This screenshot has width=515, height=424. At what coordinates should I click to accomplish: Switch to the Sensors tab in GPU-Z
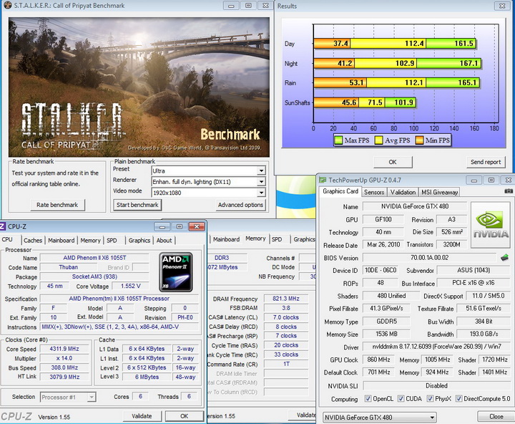pos(374,192)
